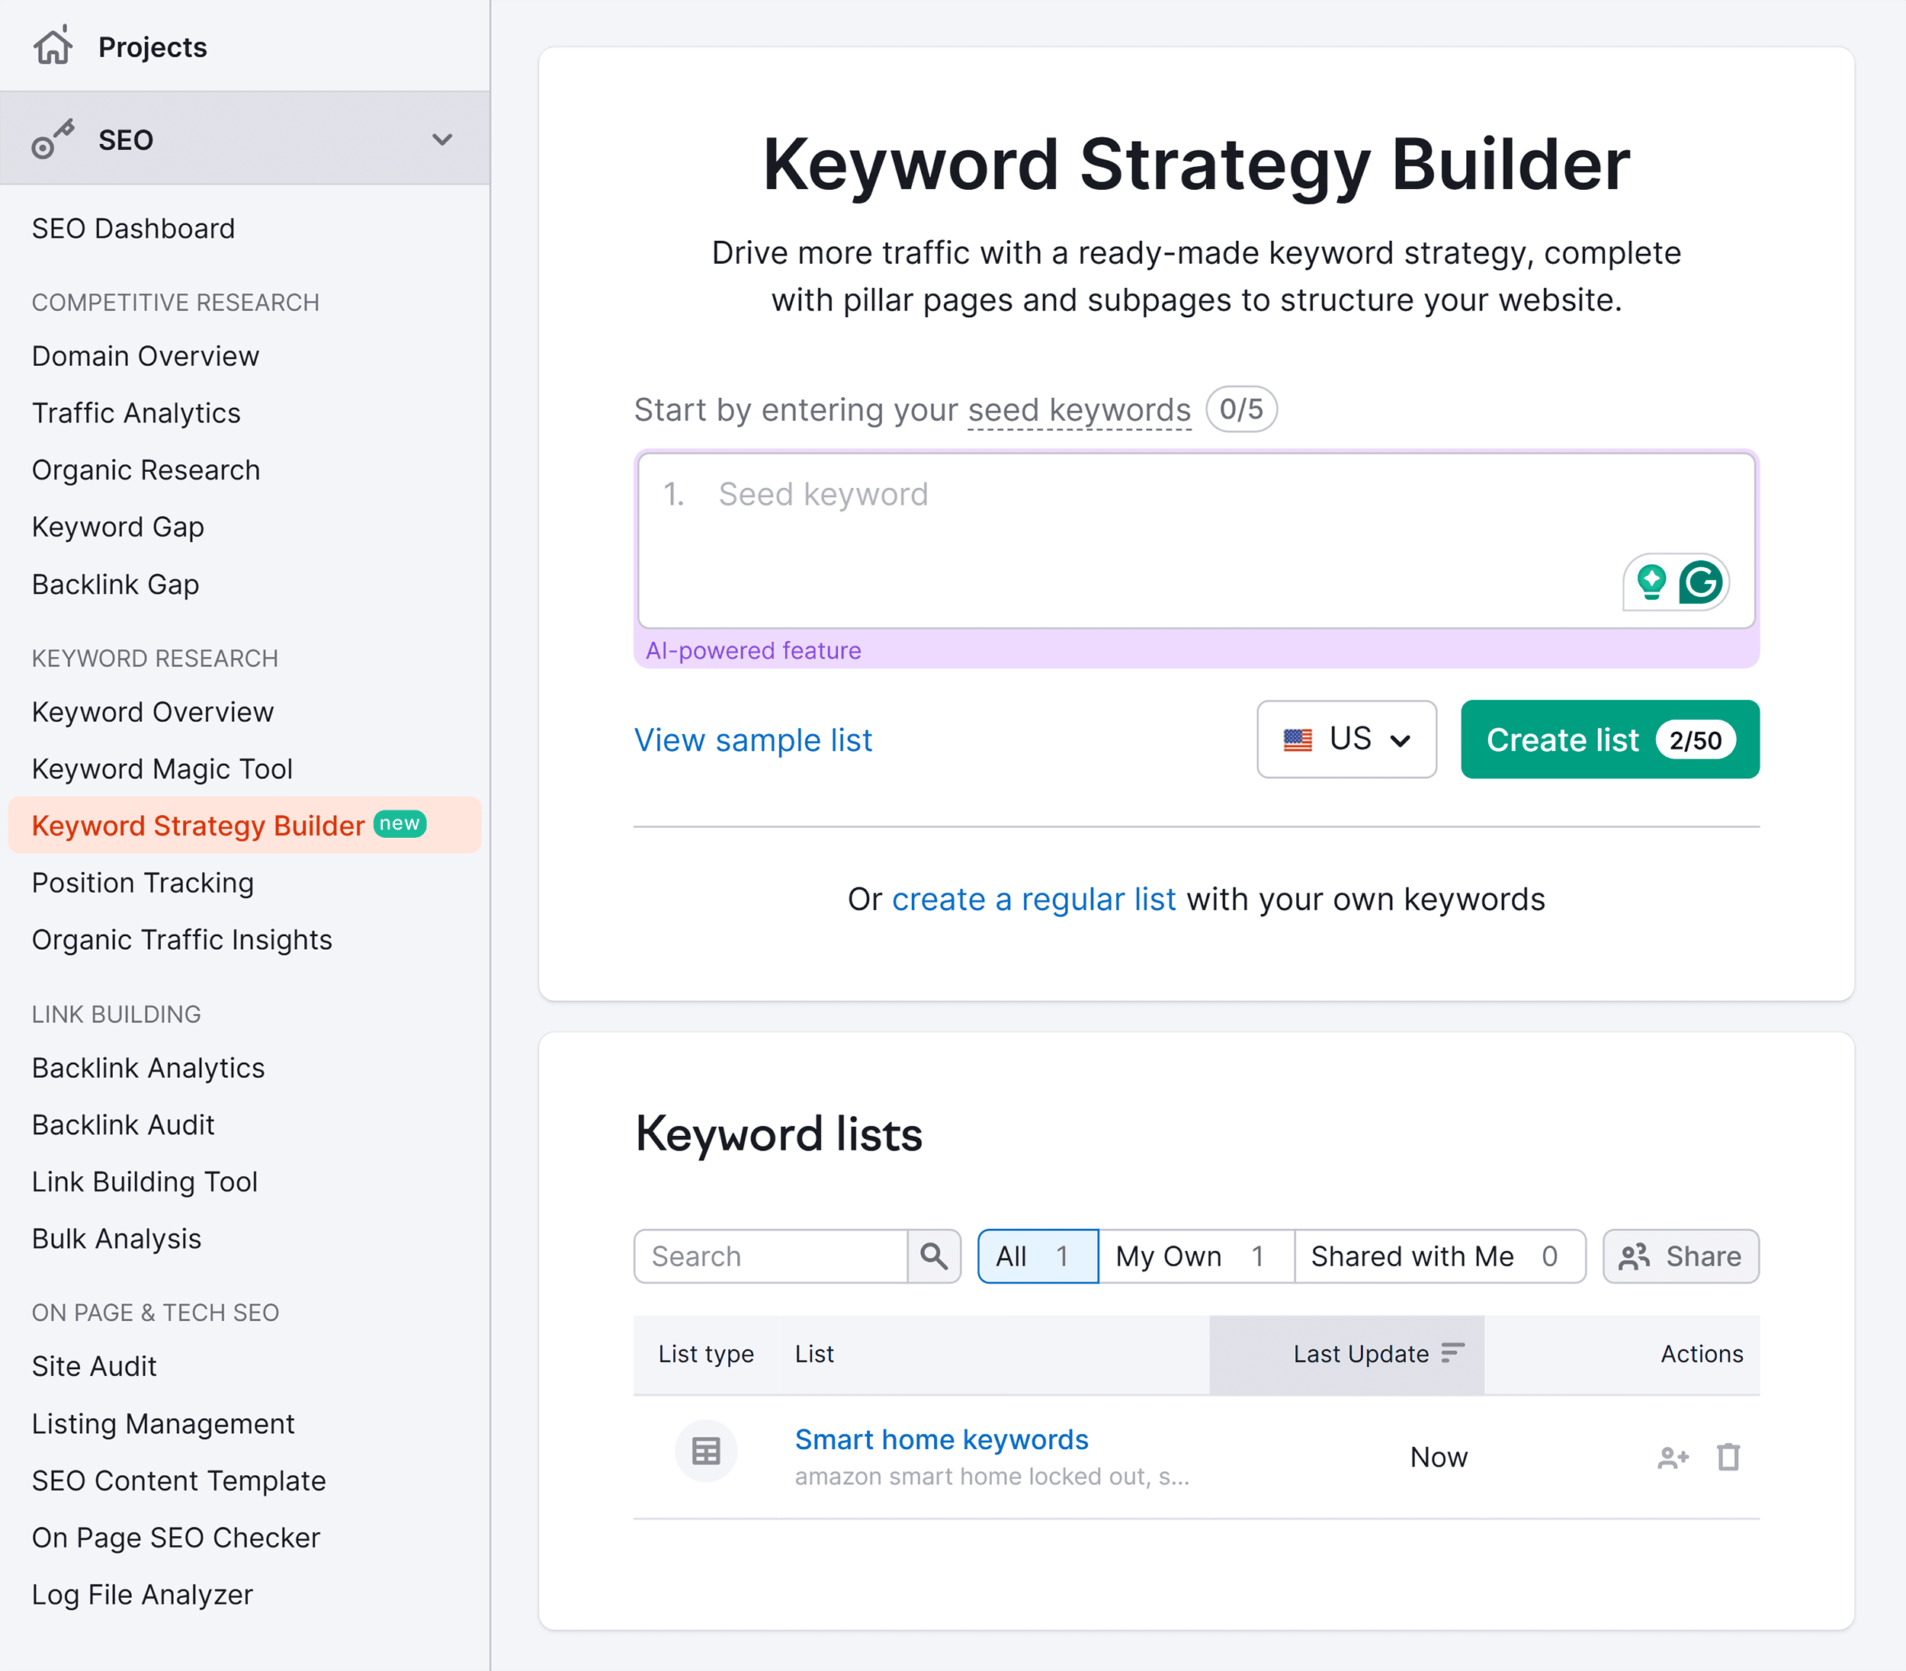
Task: Click the All tab in keyword lists filter
Action: click(x=1034, y=1255)
